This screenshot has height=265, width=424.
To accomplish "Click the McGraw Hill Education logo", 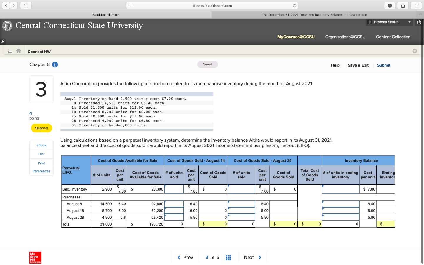I will click(35, 257).
